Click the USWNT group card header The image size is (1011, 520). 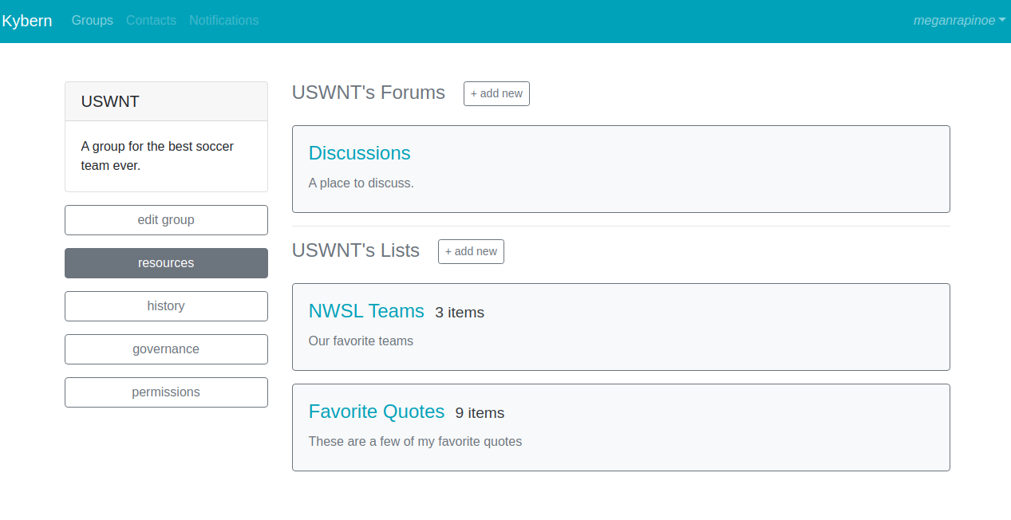tap(166, 101)
